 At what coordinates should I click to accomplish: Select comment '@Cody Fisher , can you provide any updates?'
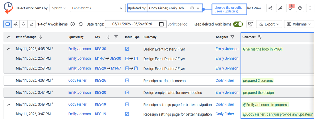click(278, 114)
